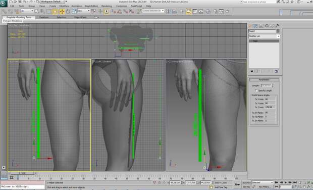Toggle the Percent Snap button
Screen dimensions: 313x190
point(126,12)
